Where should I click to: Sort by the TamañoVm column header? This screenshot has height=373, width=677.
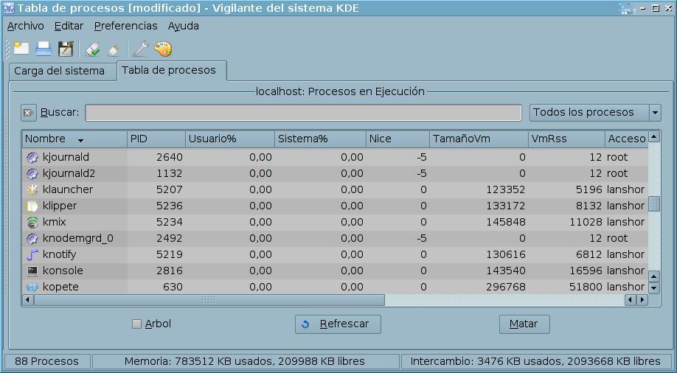[x=479, y=139]
